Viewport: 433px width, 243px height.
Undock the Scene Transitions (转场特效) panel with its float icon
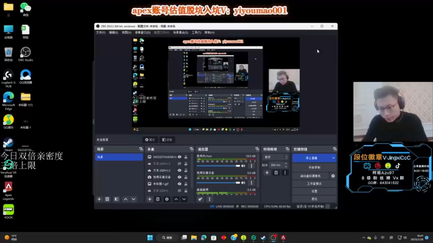[287, 149]
